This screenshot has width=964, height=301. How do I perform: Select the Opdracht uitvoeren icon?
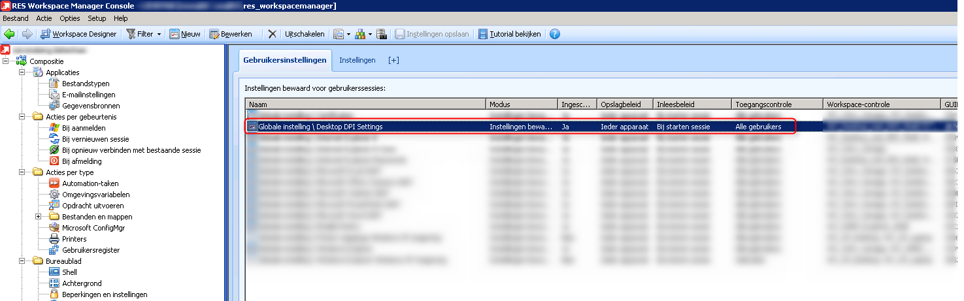click(54, 206)
